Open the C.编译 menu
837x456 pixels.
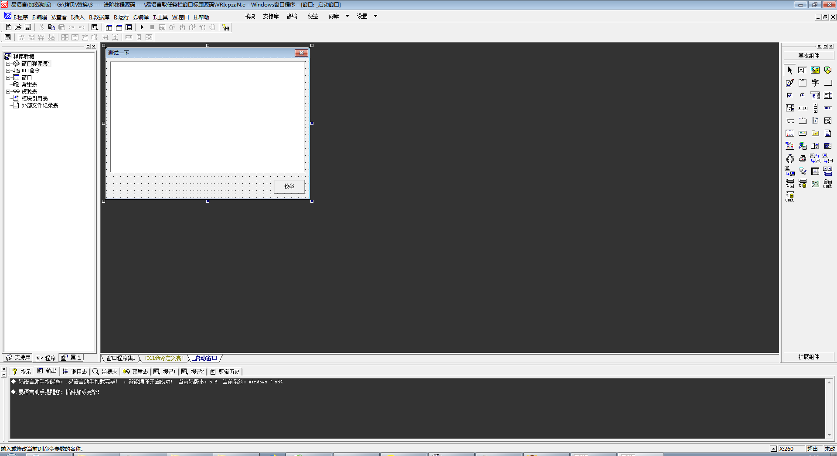[x=141, y=17]
